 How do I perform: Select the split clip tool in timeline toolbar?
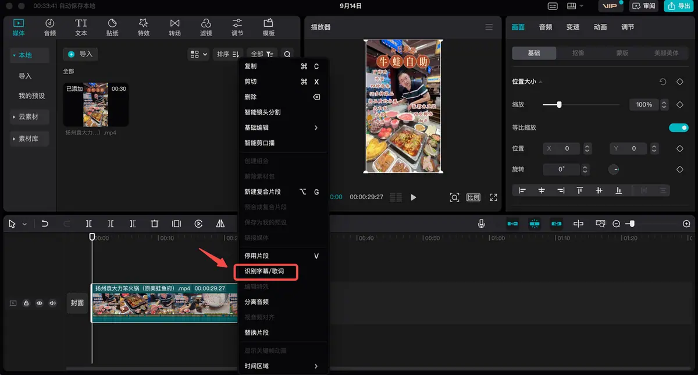point(89,224)
